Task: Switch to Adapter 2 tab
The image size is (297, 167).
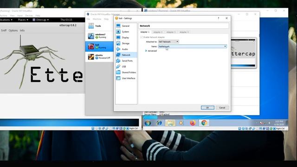Action: [158, 32]
